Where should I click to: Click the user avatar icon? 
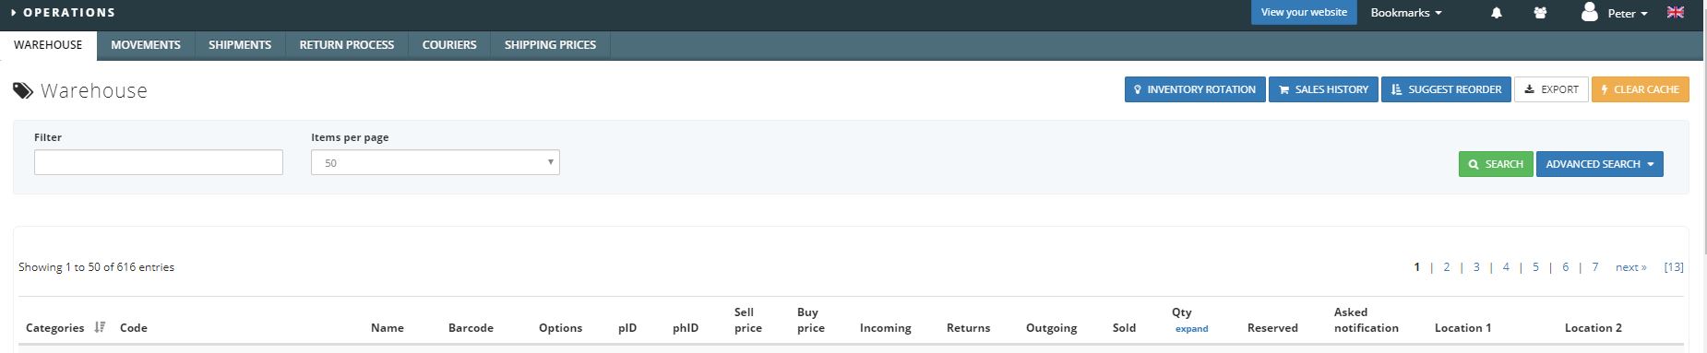(1589, 12)
